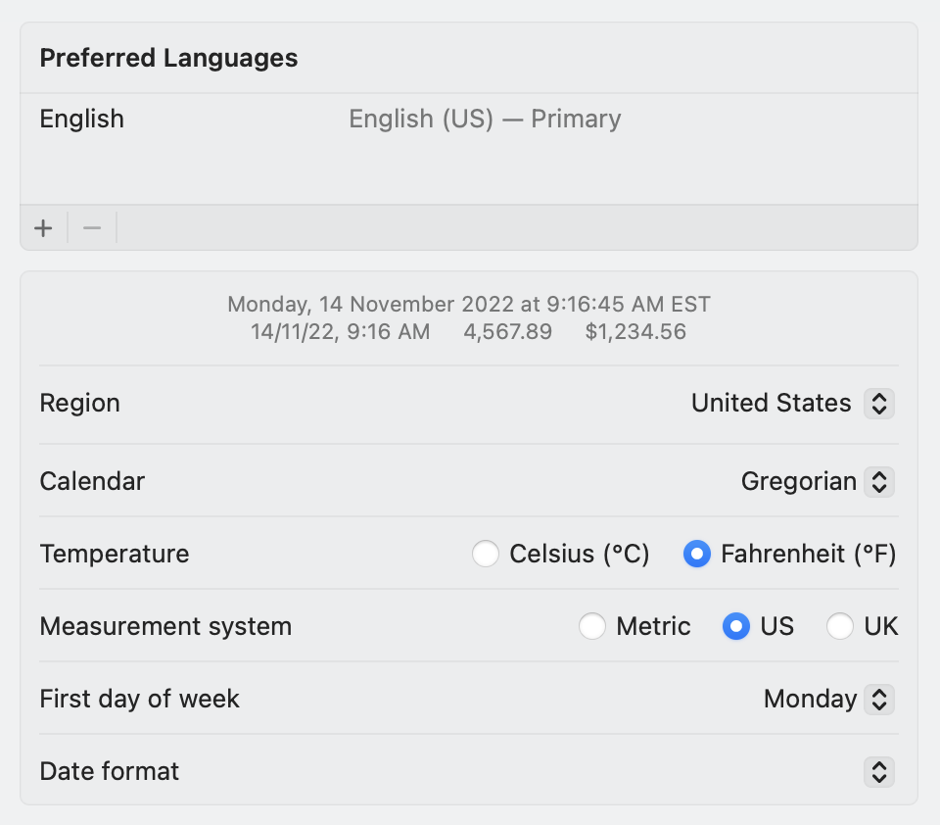Click the English (US) — Primary text
This screenshot has width=940, height=825.
coord(485,120)
